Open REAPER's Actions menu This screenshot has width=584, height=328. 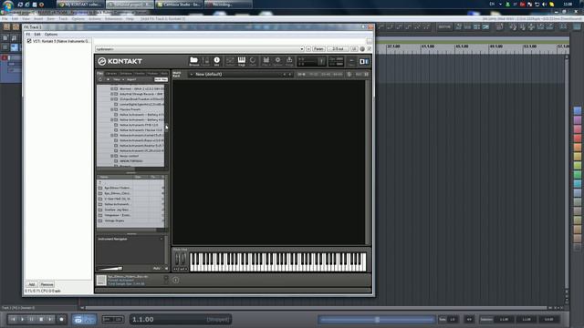[95, 18]
